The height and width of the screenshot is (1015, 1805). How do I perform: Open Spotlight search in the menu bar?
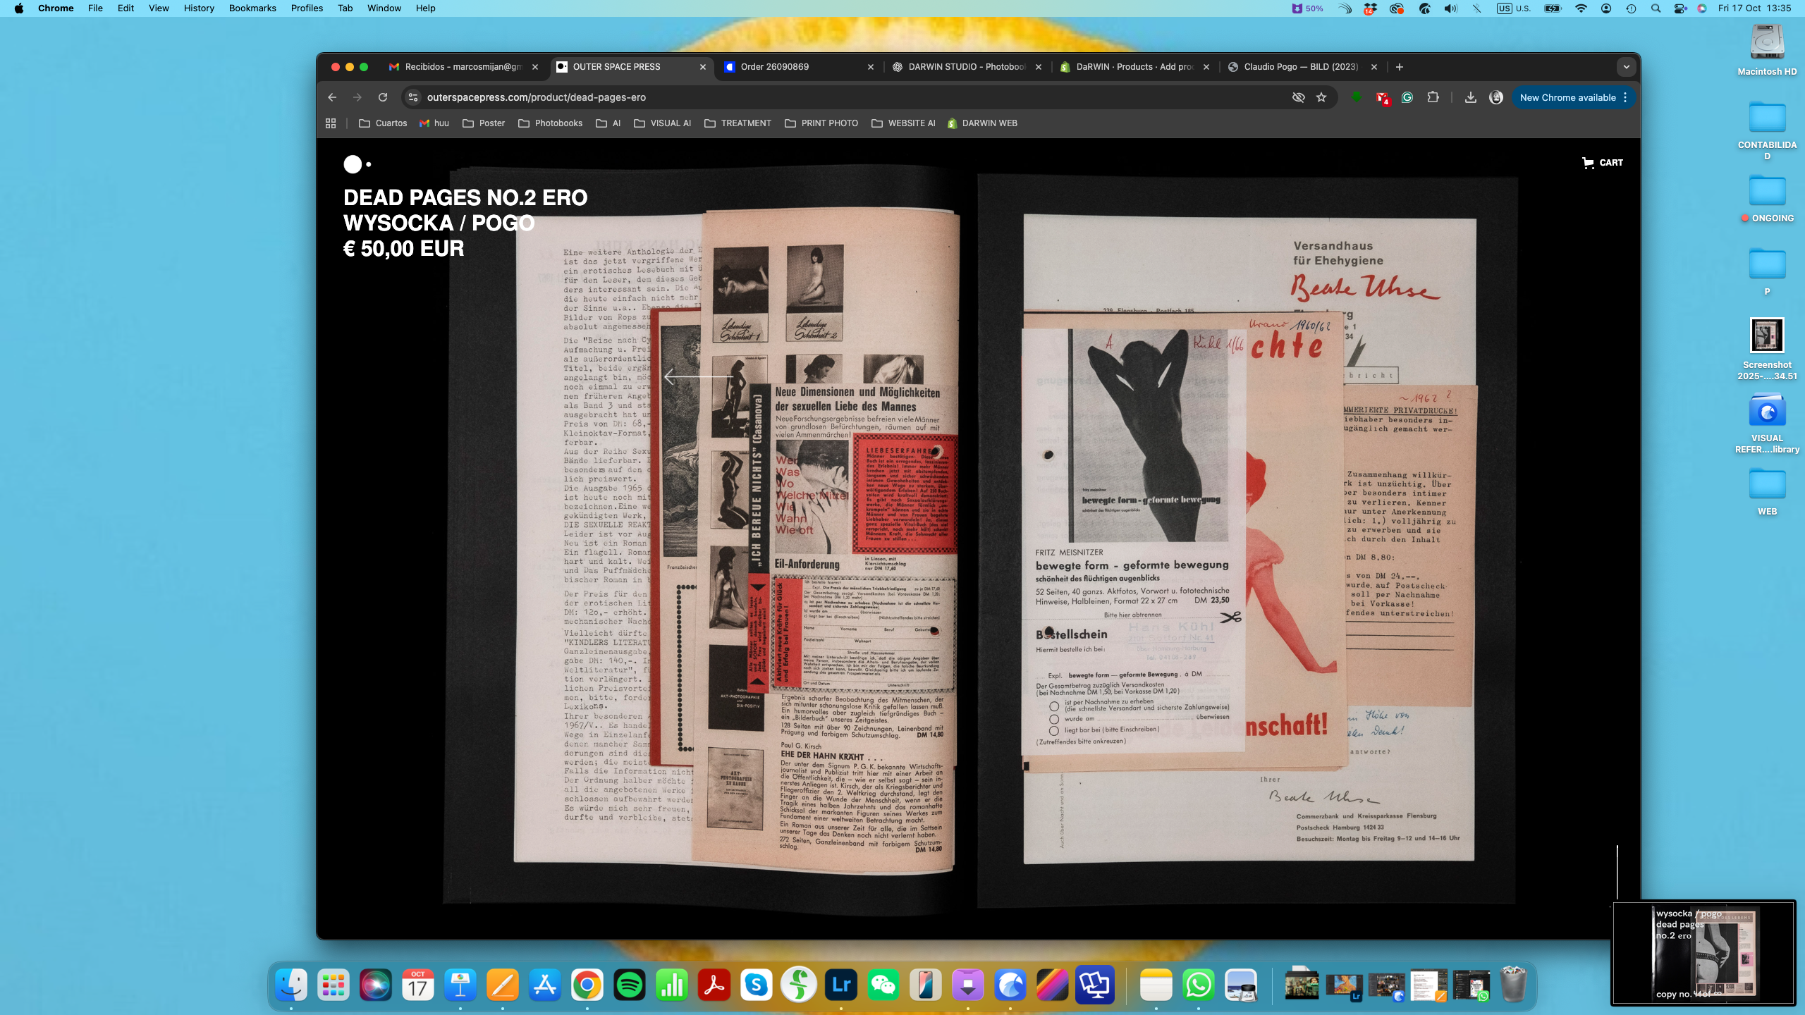tap(1656, 8)
